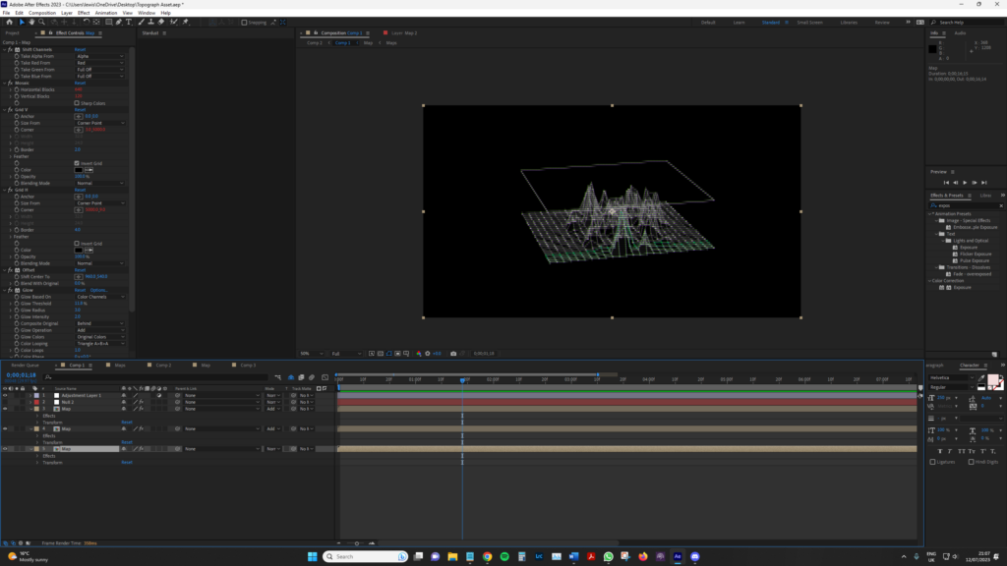The width and height of the screenshot is (1007, 566).
Task: Click the Grid V Color swatch
Action: [79, 170]
